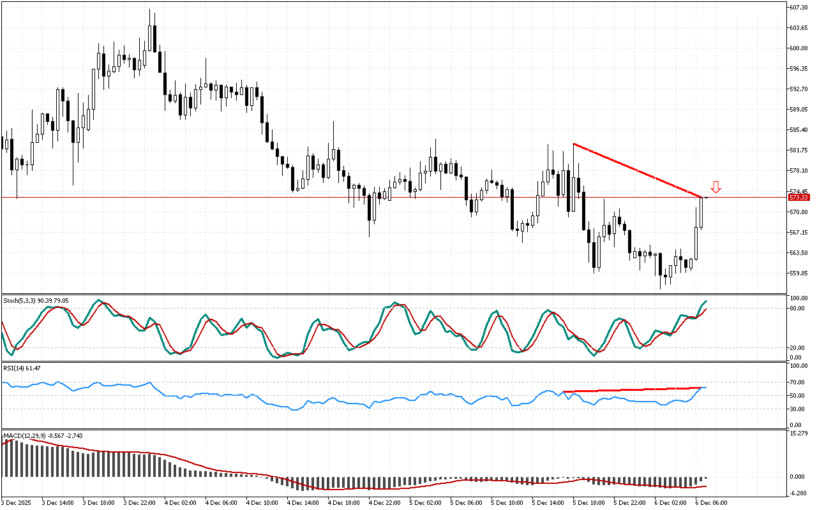The image size is (817, 510).
Task: Click the 559.85 price axis label
Action: [799, 273]
